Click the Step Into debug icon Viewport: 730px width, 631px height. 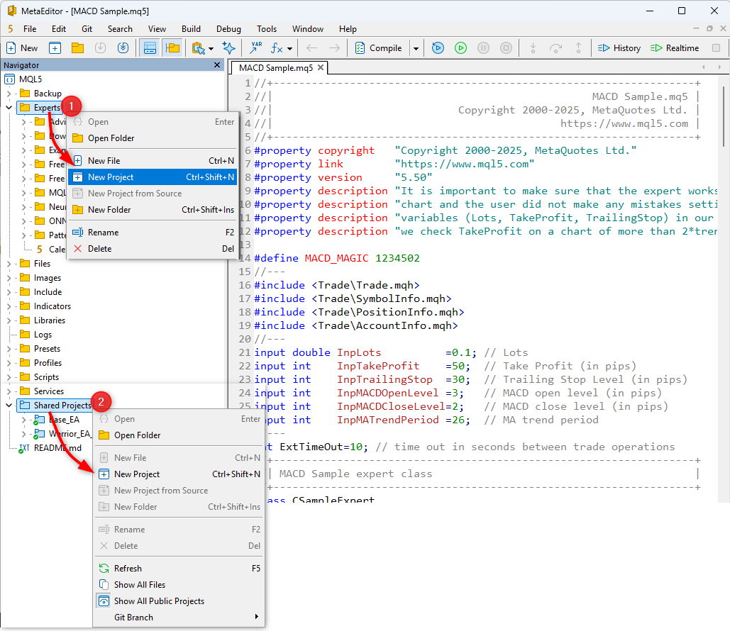533,48
